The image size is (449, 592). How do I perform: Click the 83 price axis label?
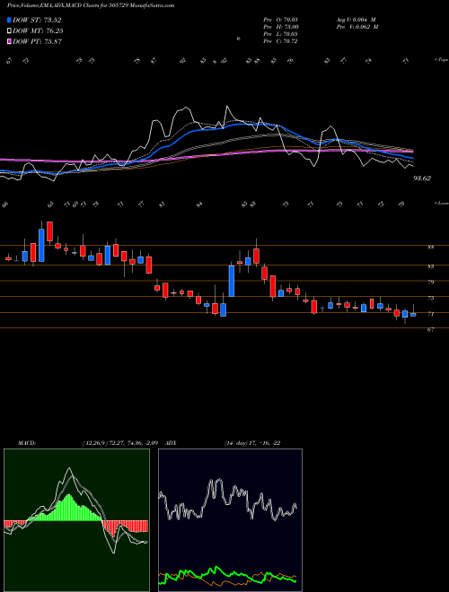pos(431,266)
